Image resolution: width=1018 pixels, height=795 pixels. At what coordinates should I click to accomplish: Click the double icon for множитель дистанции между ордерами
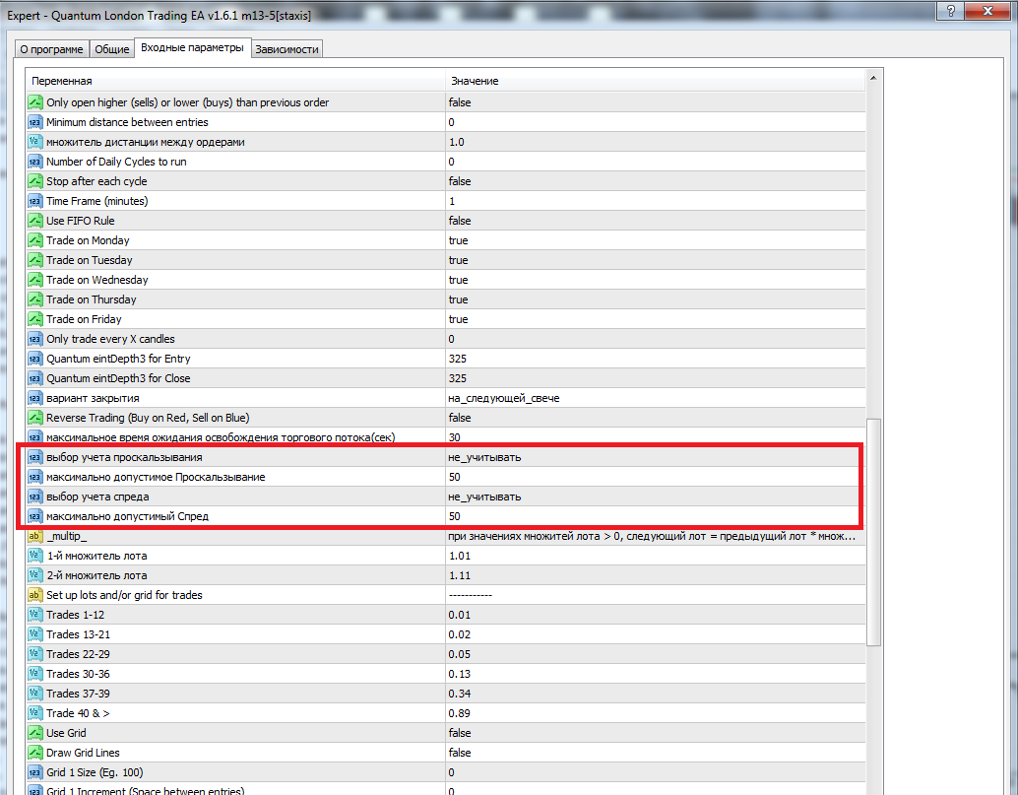coord(35,142)
